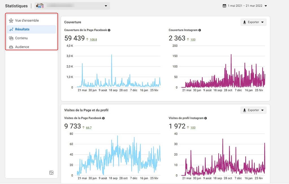This screenshot has width=289, height=184.
Task: Open the date range dropdown arrow
Action: (266, 6)
